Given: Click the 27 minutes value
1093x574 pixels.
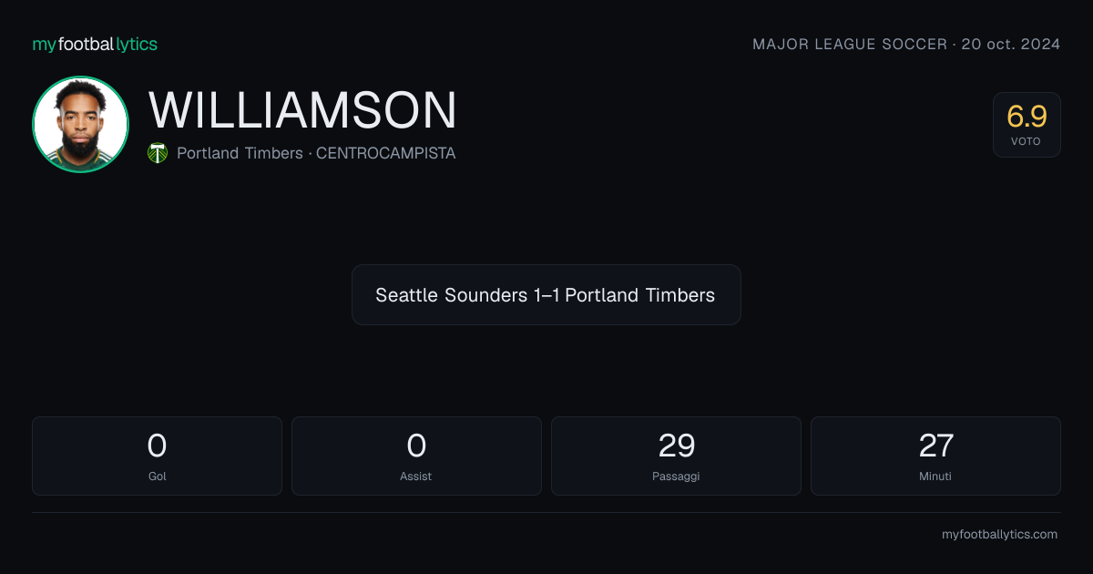Looking at the screenshot, I should point(935,446).
